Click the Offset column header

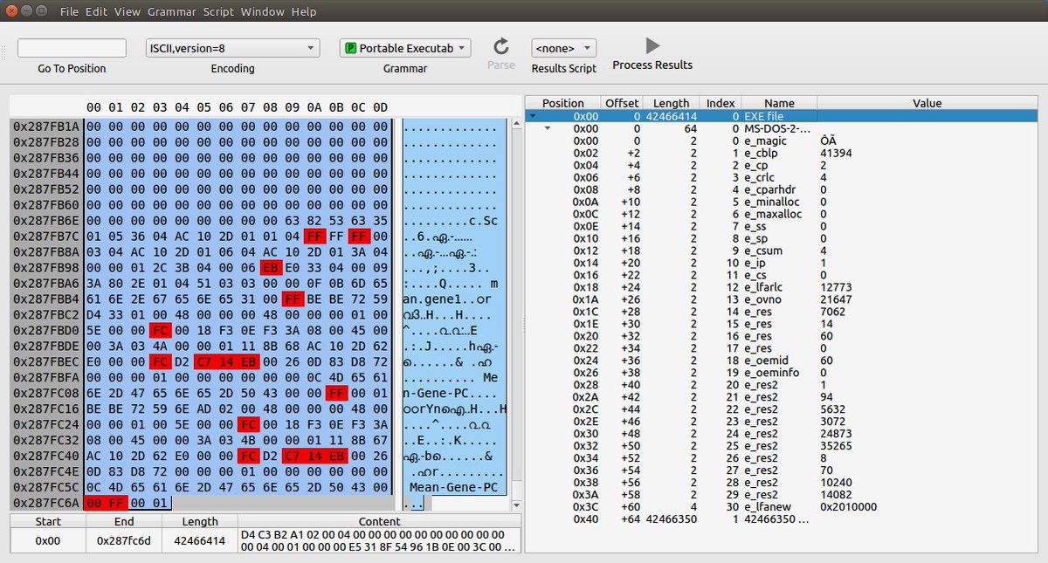pos(622,103)
